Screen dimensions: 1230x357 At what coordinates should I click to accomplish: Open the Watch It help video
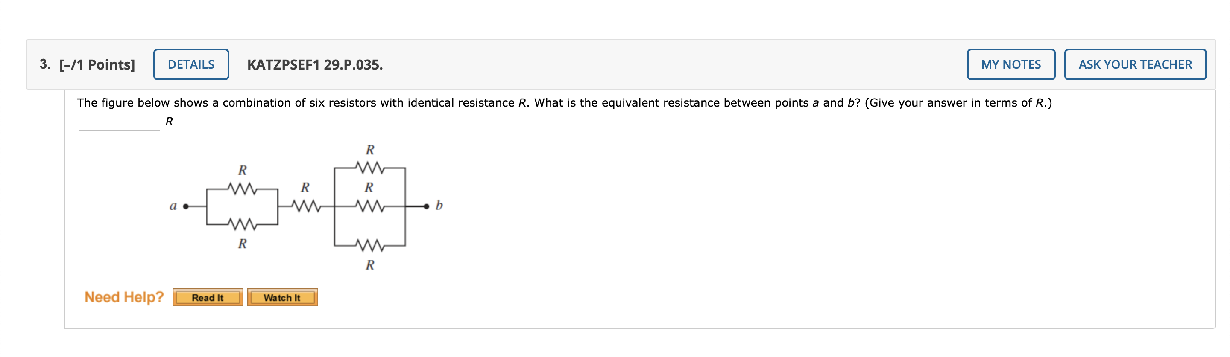tap(282, 297)
